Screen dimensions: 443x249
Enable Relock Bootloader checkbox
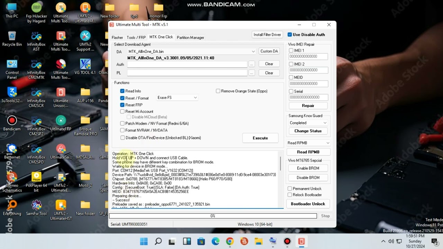290,195
